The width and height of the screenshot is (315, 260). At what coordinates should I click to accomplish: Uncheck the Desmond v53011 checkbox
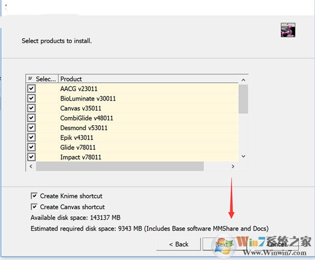pyautogui.click(x=31, y=127)
